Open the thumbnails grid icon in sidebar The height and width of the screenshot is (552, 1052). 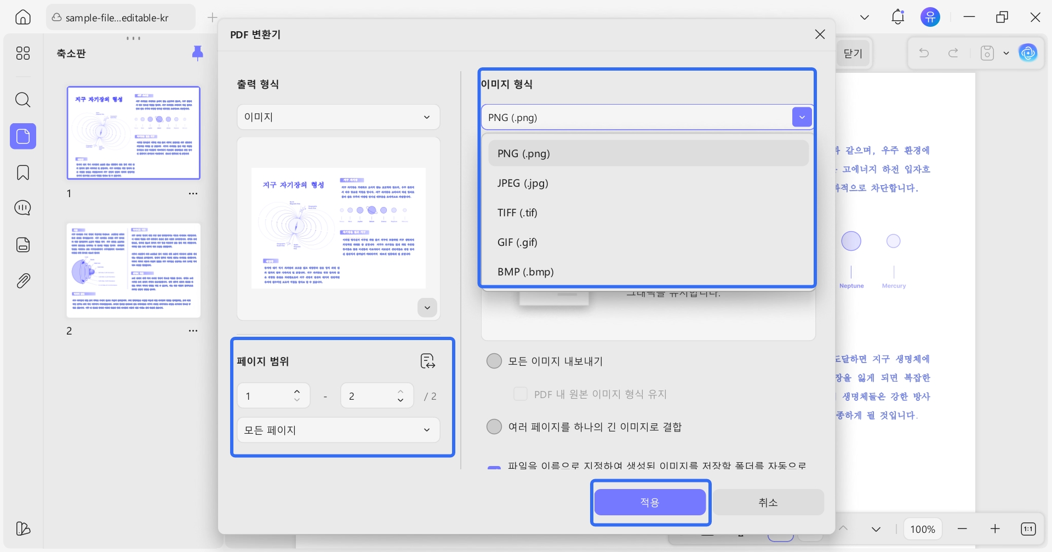(23, 53)
